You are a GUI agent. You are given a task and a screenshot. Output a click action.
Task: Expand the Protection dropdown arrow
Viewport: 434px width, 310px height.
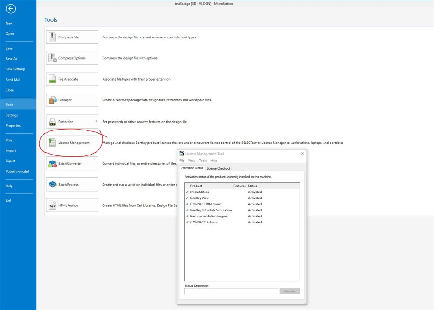[96, 121]
